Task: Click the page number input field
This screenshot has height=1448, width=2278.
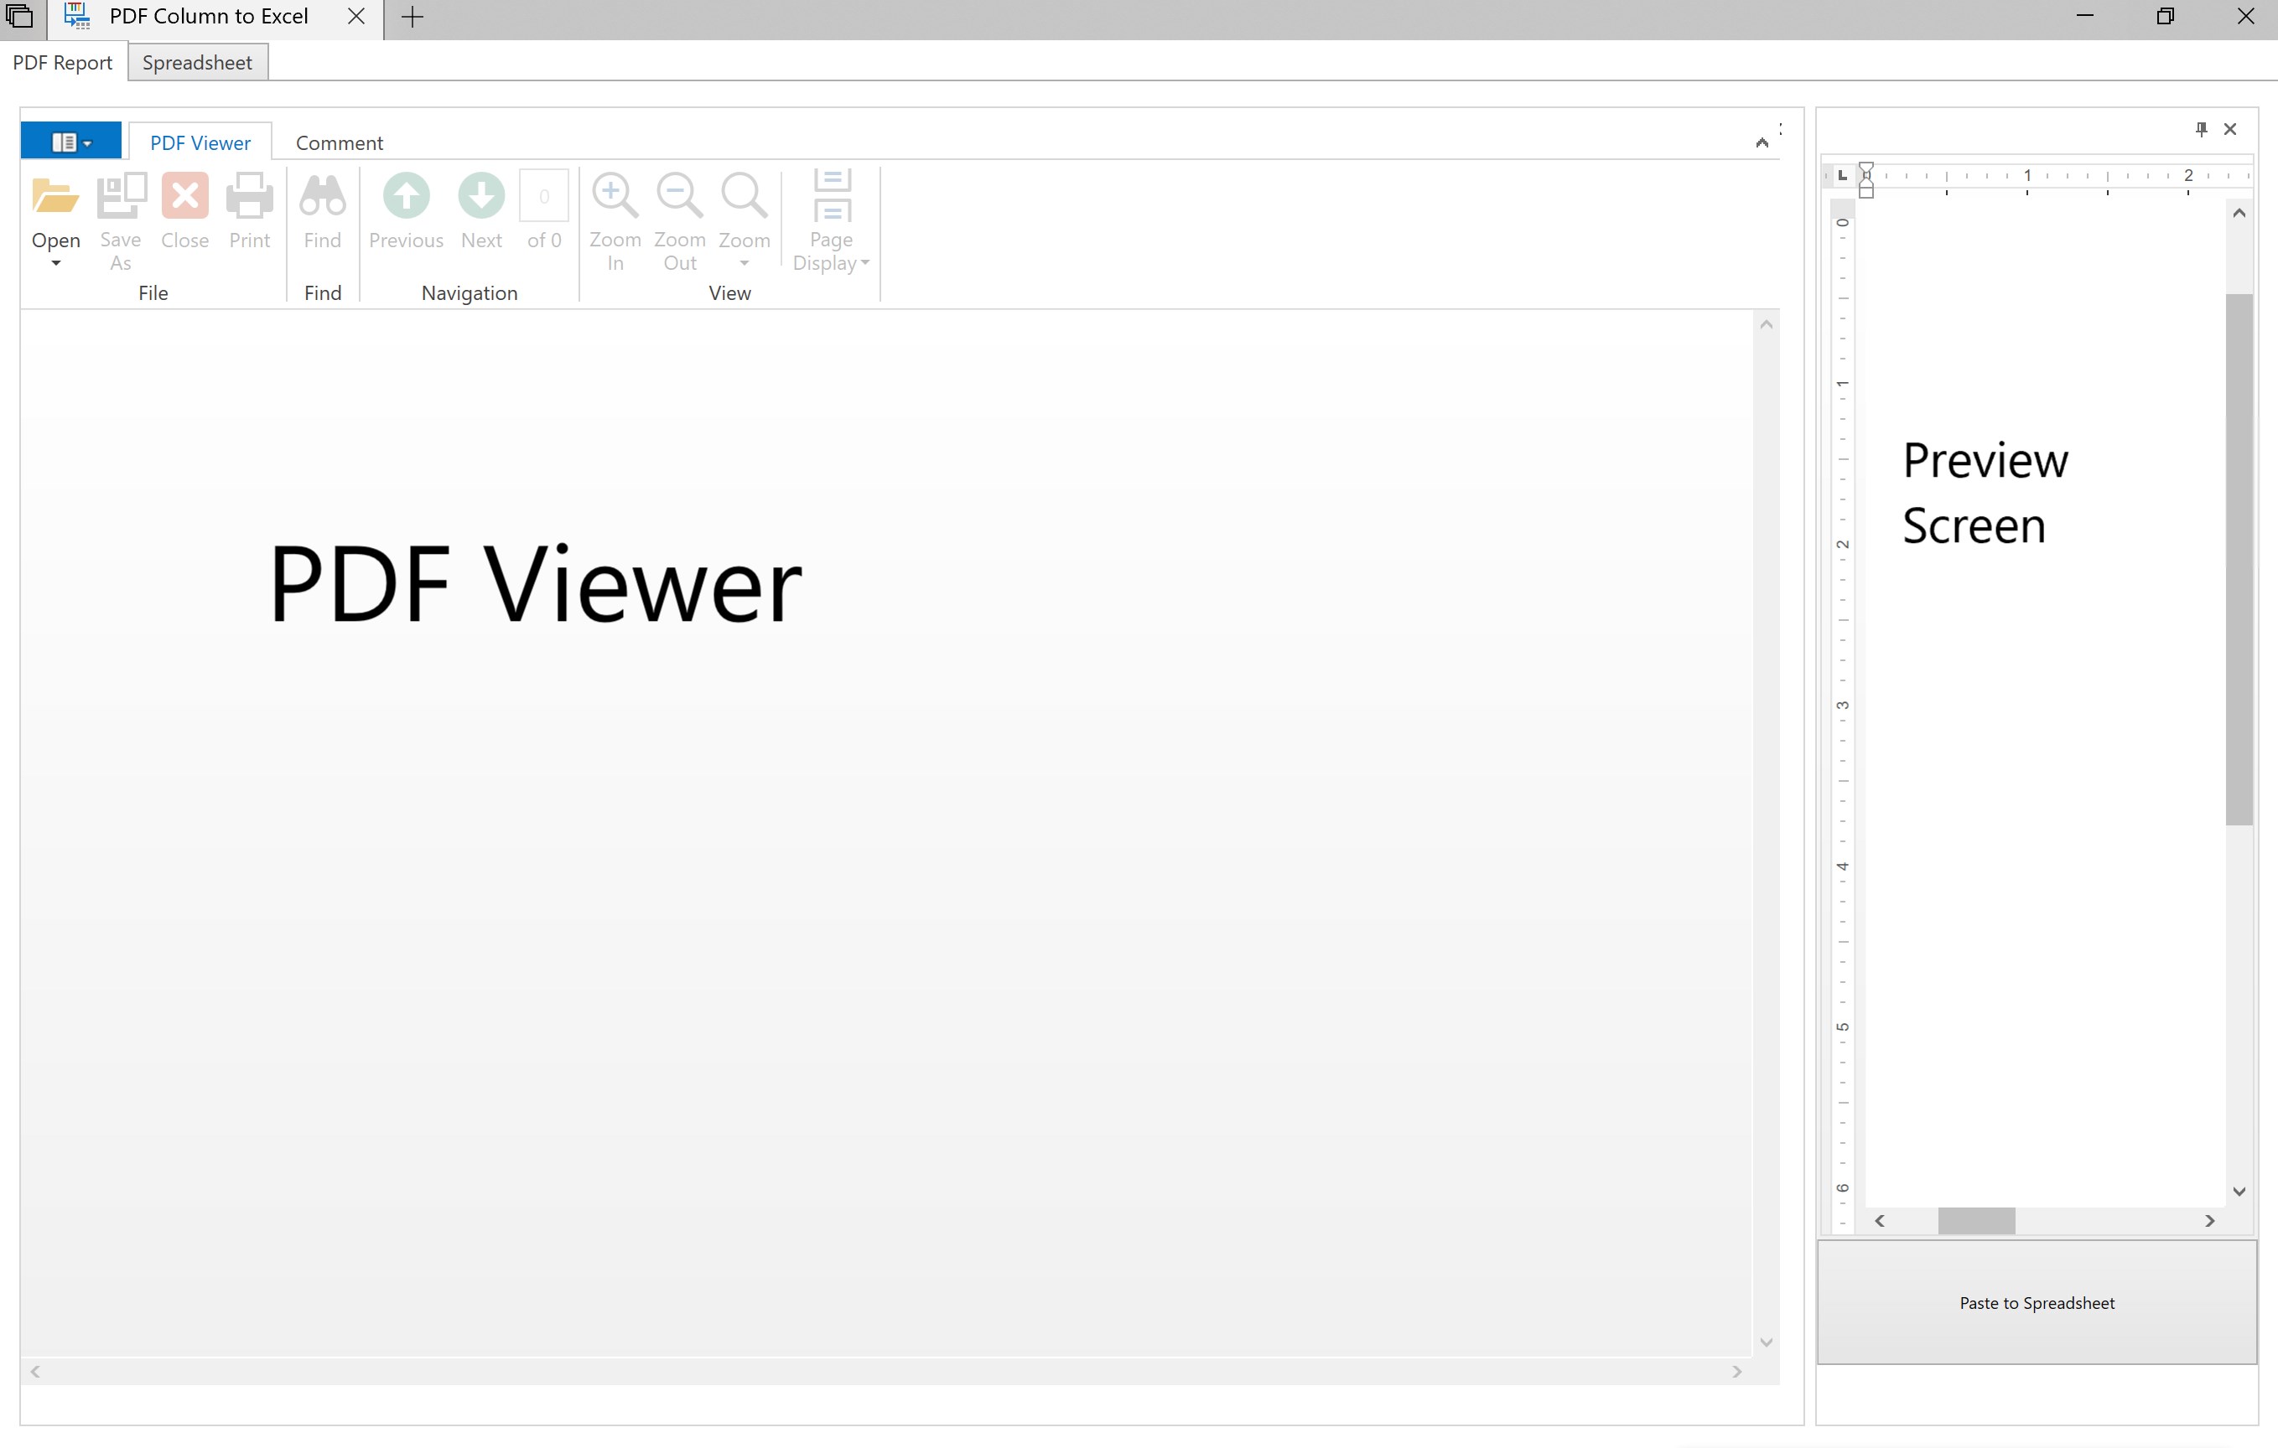Action: click(544, 197)
